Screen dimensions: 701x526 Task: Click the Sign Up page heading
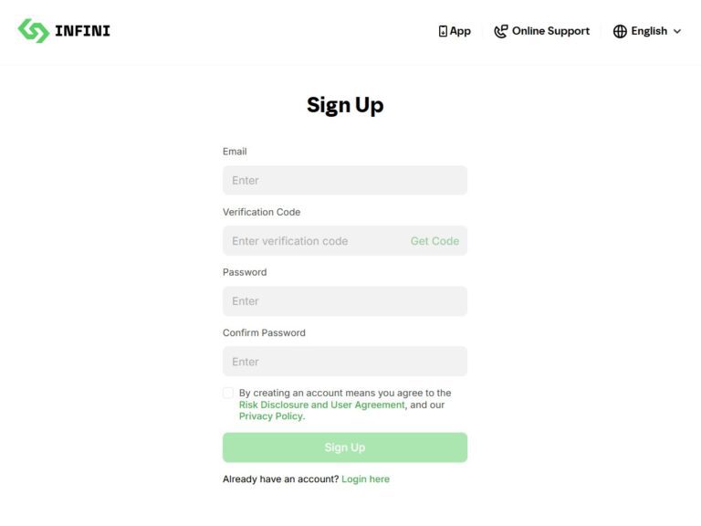coord(345,106)
